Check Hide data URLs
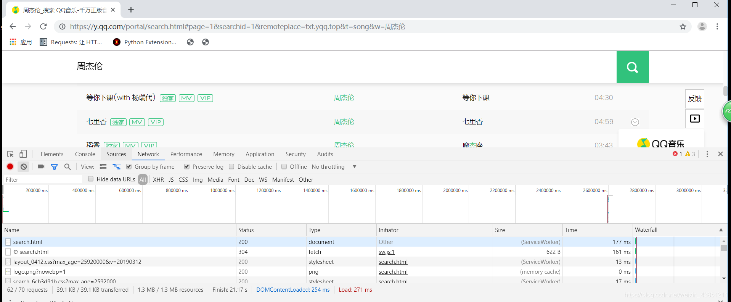 [x=91, y=179]
